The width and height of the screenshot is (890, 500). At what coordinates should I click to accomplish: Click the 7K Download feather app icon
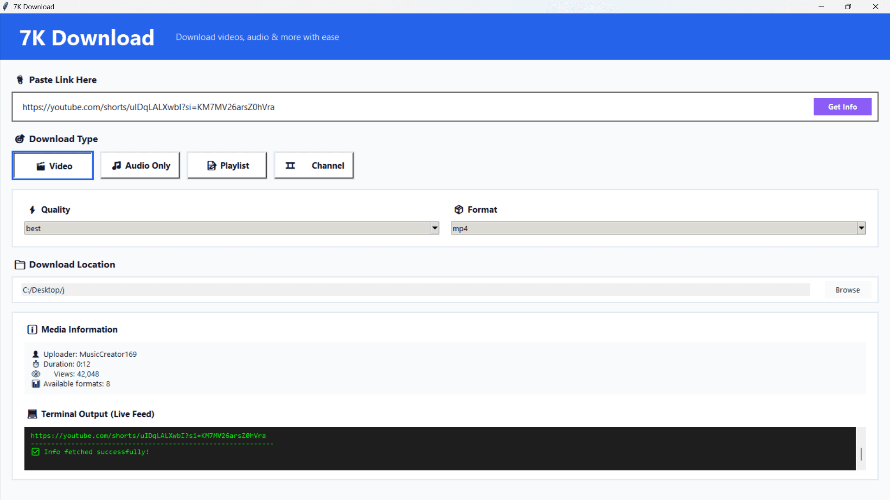click(6, 6)
